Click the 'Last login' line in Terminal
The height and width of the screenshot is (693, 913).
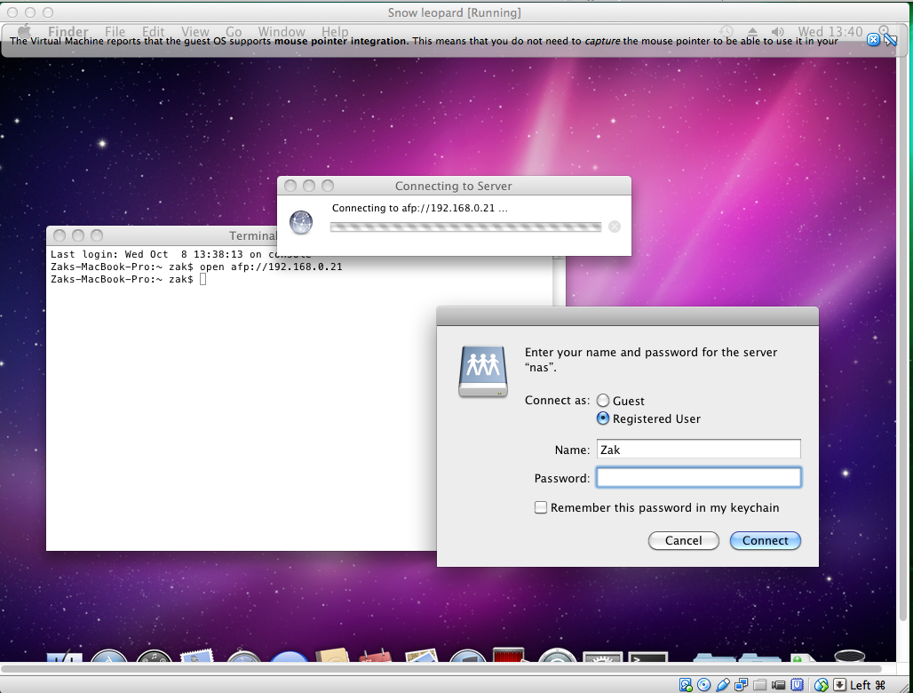point(180,254)
